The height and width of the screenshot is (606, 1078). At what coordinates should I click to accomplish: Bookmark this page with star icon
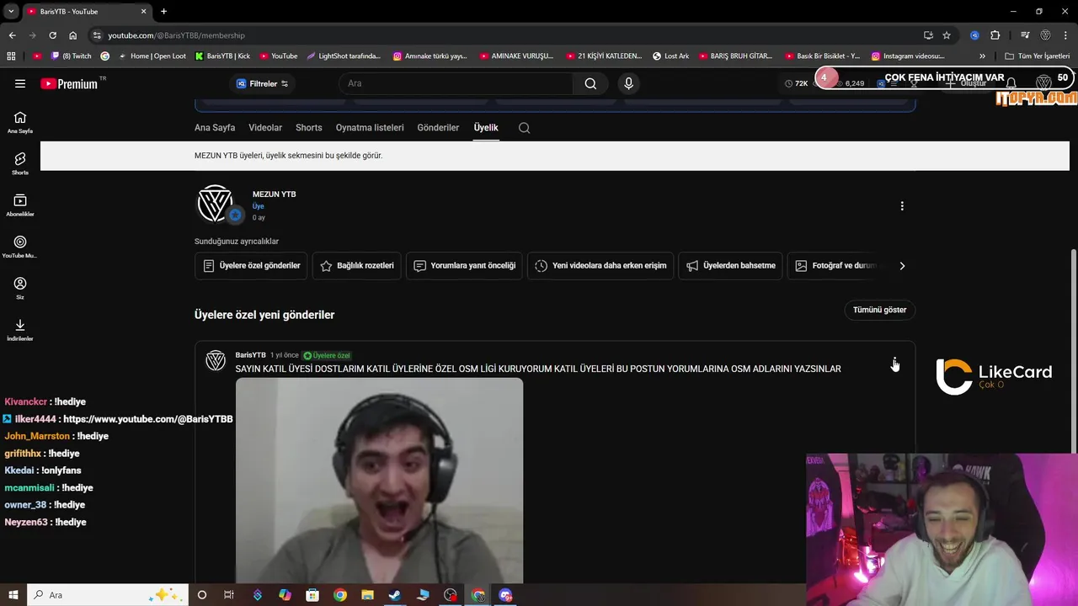(x=947, y=35)
